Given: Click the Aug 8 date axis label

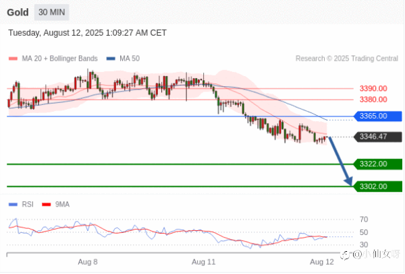Looking at the screenshot, I should (88, 262).
